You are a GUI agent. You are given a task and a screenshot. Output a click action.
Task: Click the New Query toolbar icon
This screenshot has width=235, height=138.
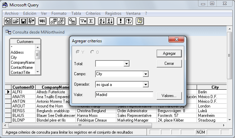8,21
